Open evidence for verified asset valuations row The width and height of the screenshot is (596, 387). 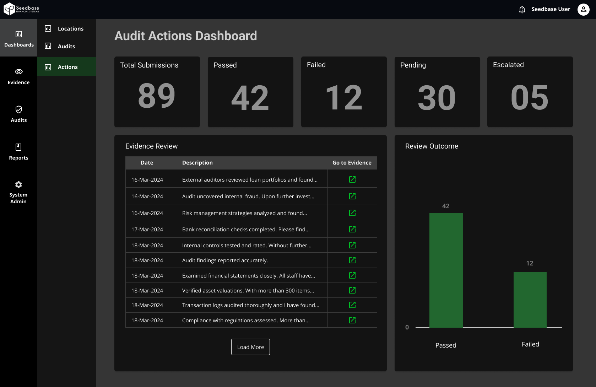352,290
